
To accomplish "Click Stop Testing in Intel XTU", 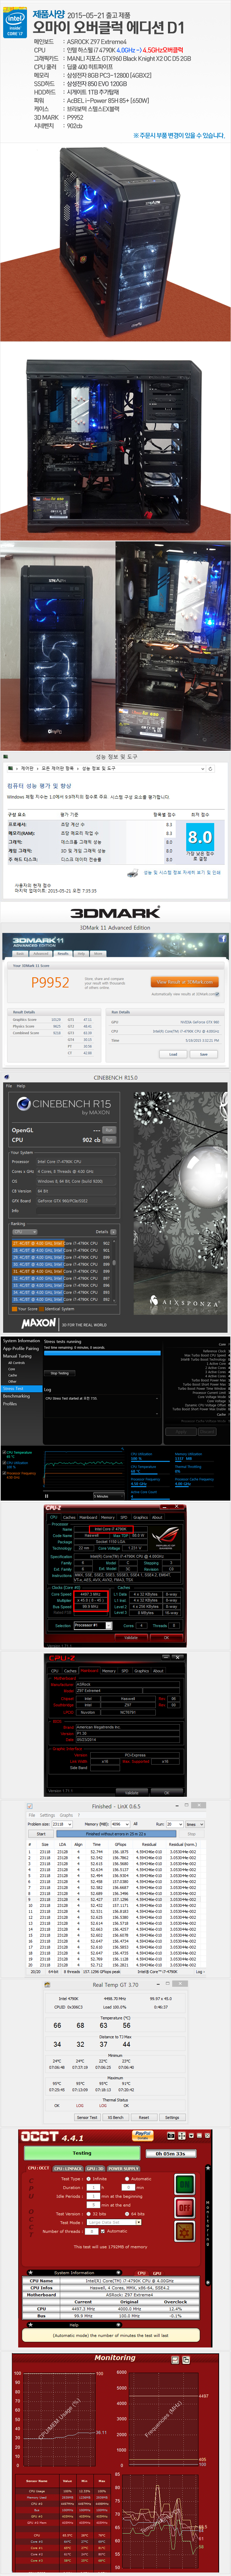I will point(59,1373).
